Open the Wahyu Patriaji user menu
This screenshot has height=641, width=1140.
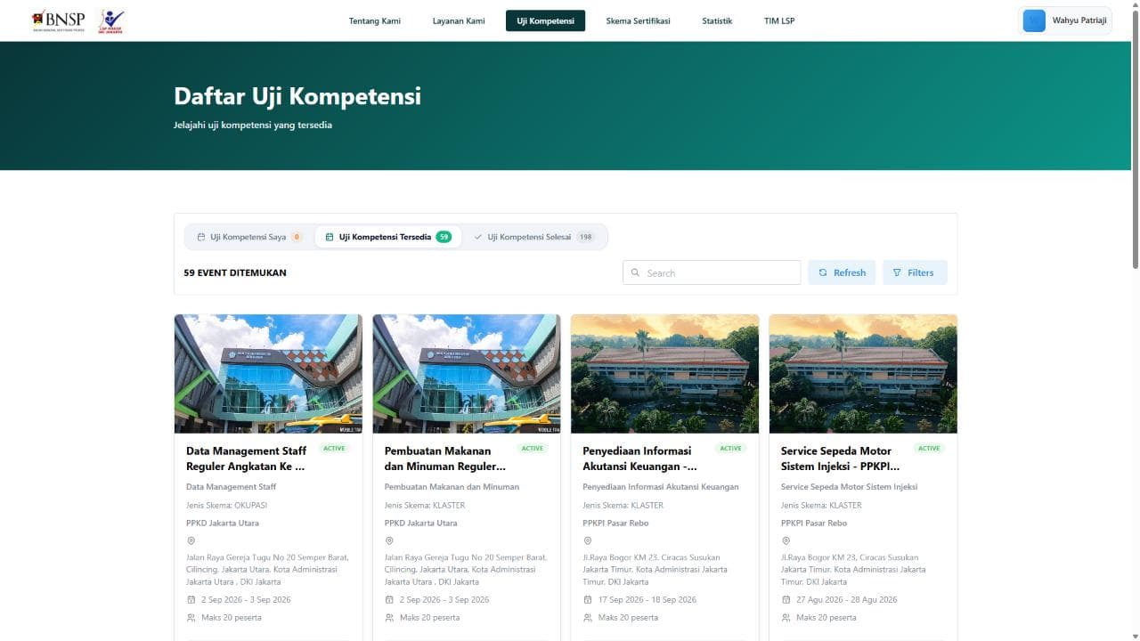[x=1065, y=20]
